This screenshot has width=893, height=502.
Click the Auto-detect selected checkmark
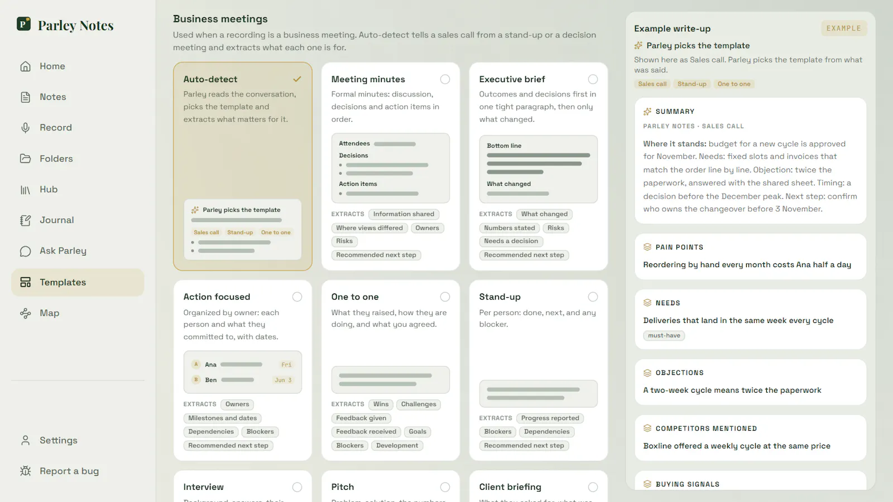click(x=297, y=79)
